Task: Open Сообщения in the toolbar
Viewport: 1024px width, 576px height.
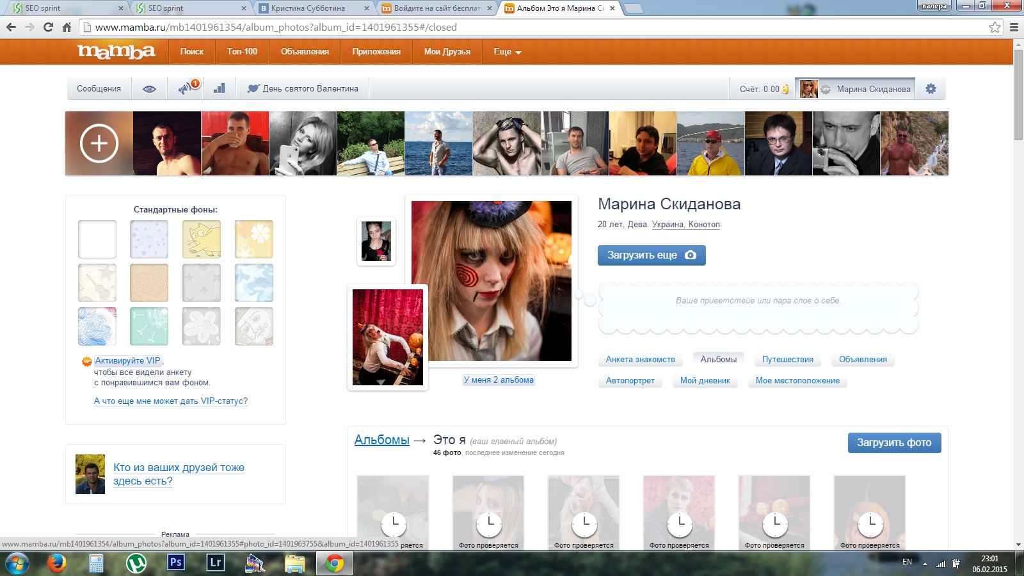Action: [x=99, y=89]
